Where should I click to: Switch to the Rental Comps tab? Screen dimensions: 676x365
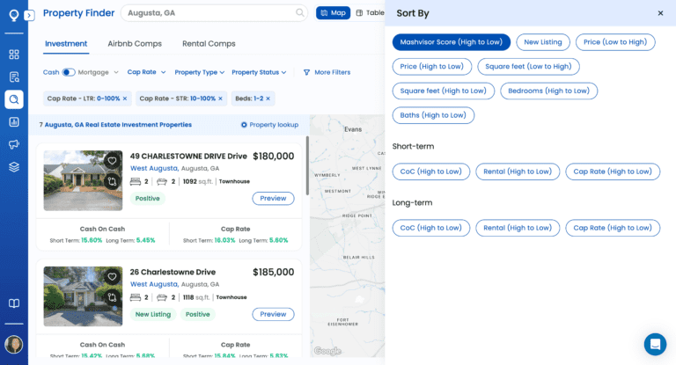(x=209, y=43)
